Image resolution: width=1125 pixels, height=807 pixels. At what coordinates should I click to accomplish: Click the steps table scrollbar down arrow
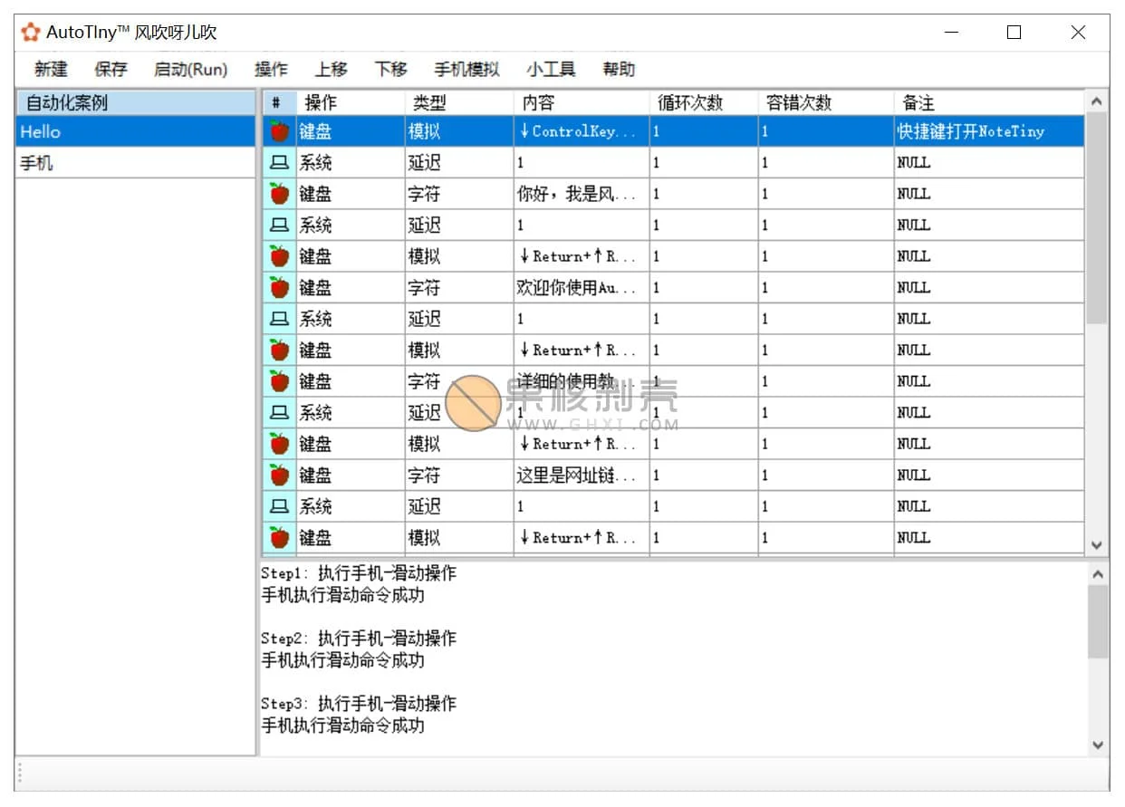1097,545
